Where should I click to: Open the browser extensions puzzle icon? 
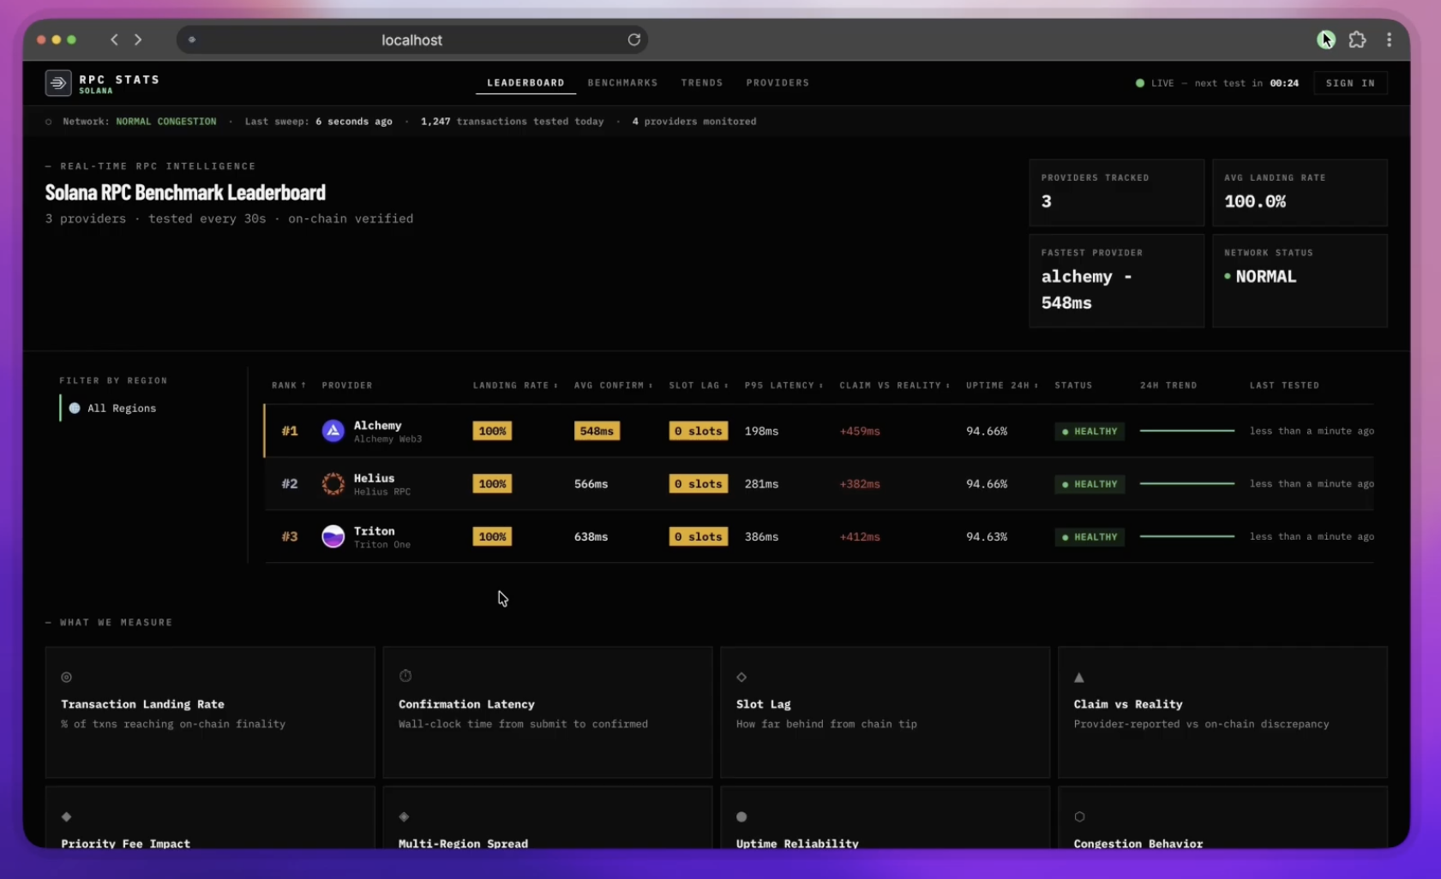point(1357,39)
